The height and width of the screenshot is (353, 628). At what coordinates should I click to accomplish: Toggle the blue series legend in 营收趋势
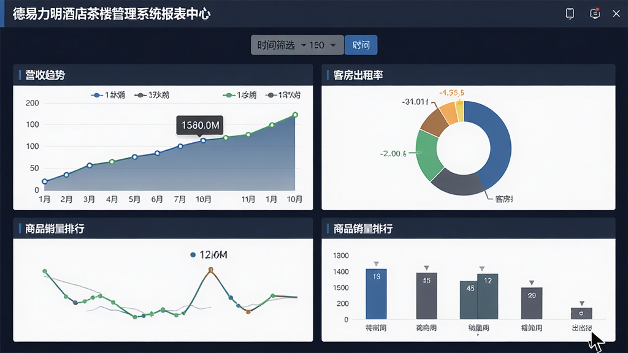(x=108, y=95)
